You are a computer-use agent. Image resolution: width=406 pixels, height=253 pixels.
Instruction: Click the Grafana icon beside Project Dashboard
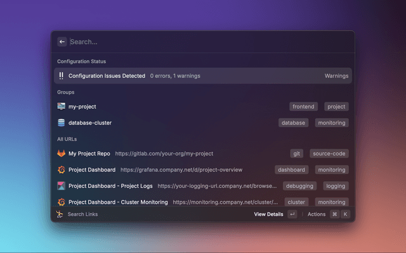pyautogui.click(x=61, y=170)
